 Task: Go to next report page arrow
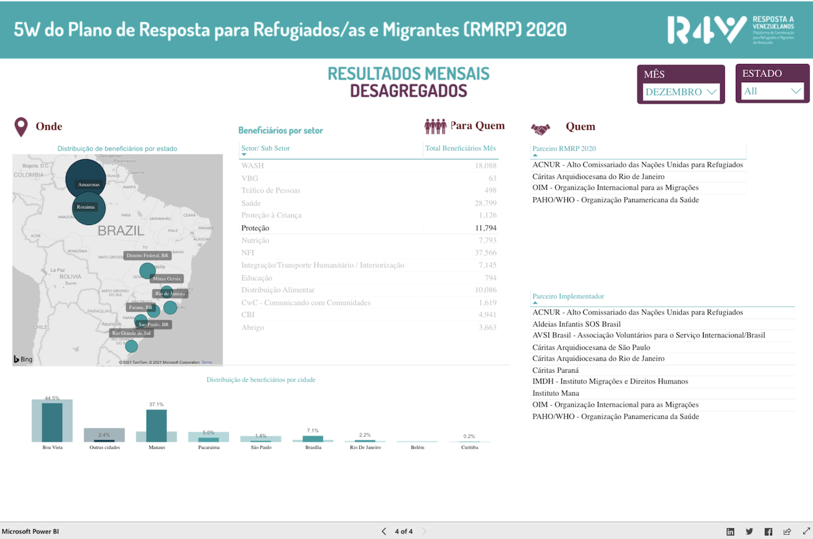point(425,532)
